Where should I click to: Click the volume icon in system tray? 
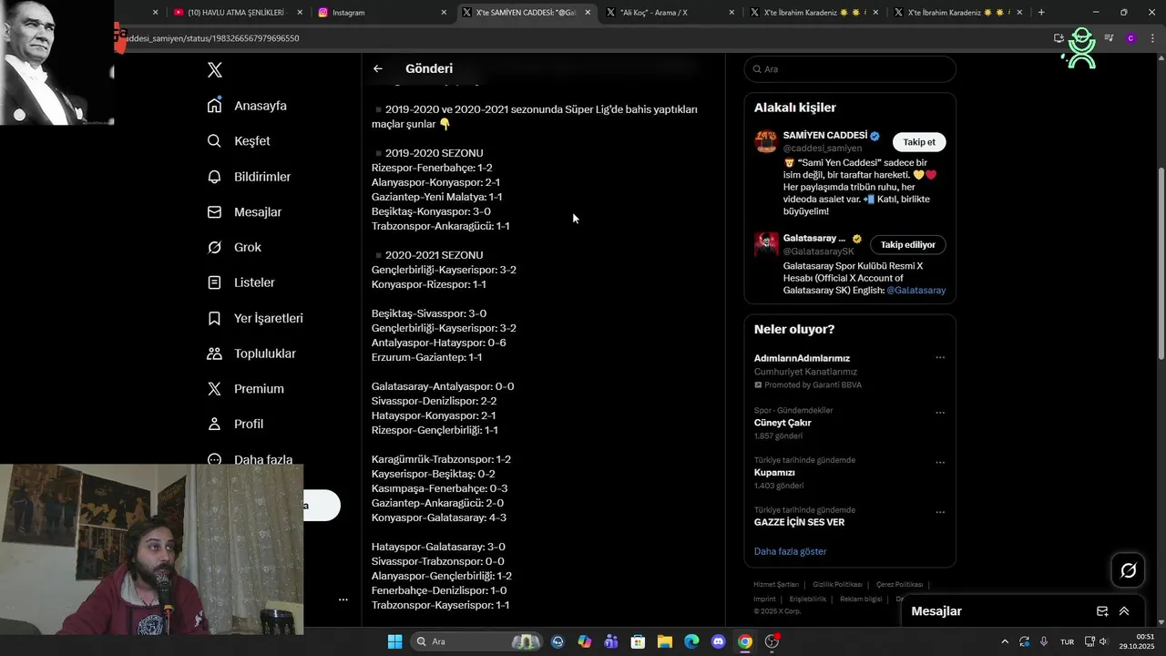(1104, 641)
